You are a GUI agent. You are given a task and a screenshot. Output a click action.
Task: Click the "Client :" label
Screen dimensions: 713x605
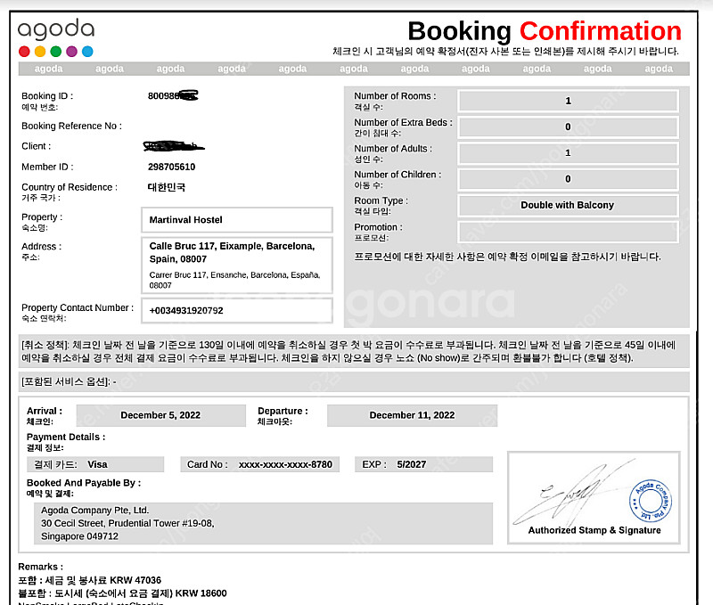click(37, 146)
